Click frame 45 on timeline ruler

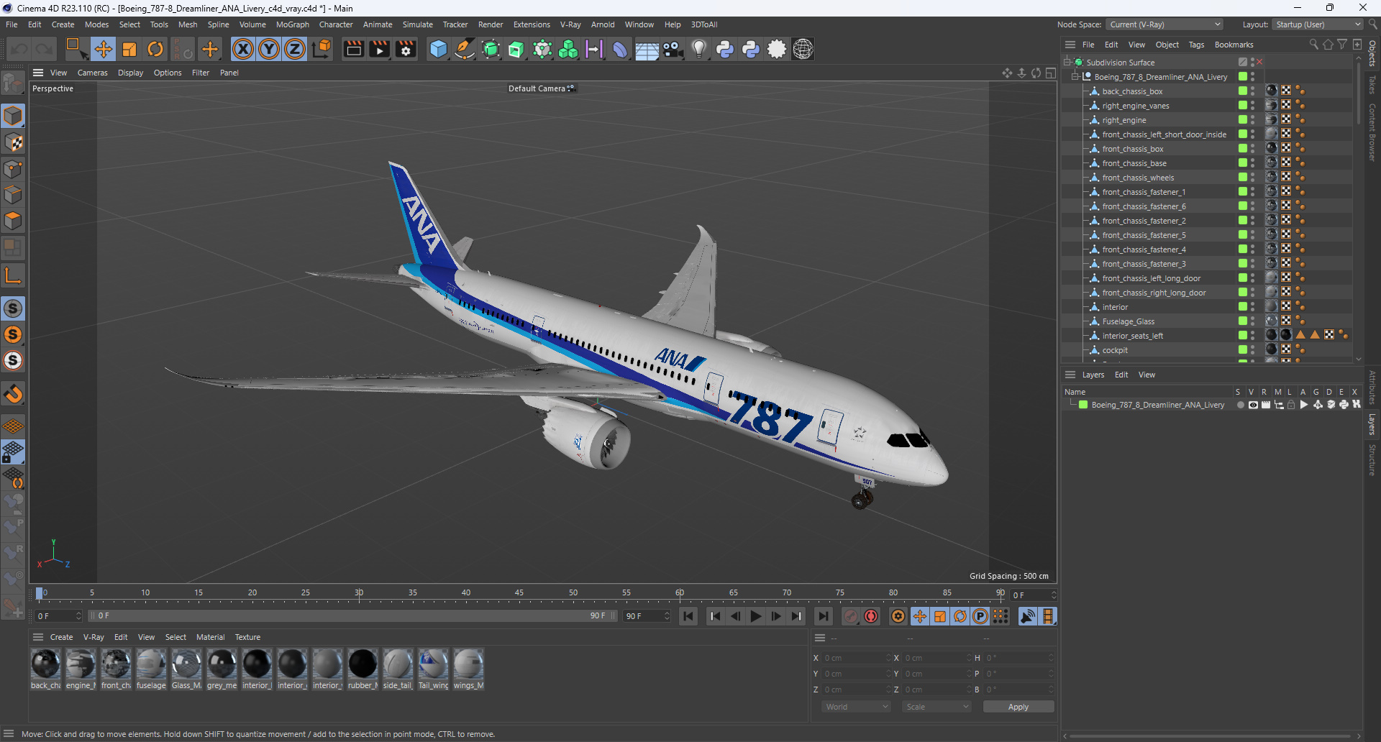[519, 592]
